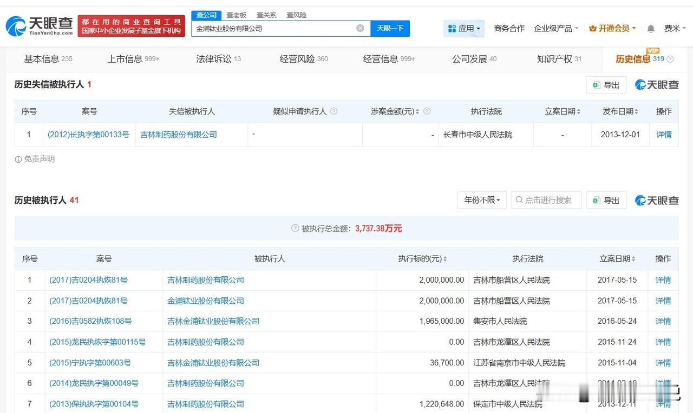Click the 免责声明 info link

(x=35, y=159)
